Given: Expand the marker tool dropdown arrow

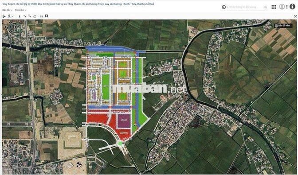Looking at the screenshot, I should point(12,16).
